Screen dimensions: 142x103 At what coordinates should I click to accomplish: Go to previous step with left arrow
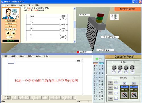(8, 33)
